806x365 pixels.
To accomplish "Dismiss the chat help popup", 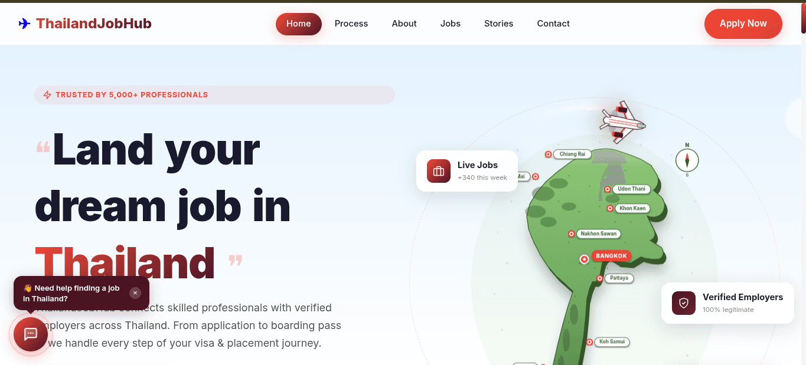I will [135, 293].
